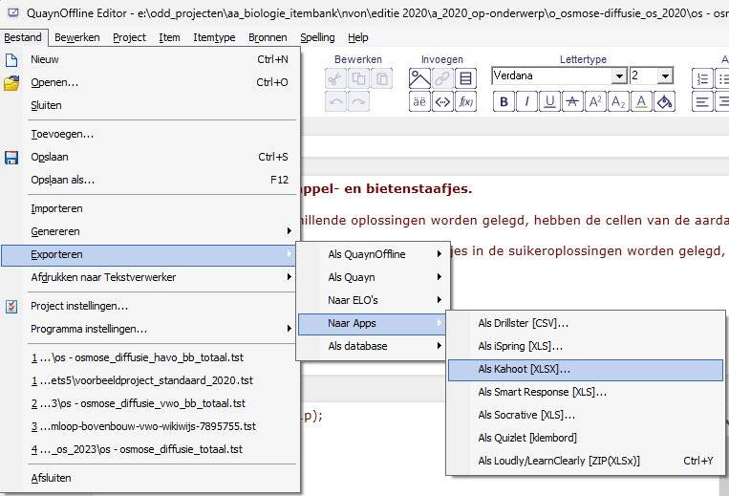Open the Verdana font dropdown
This screenshot has height=496, width=729.
tap(619, 75)
